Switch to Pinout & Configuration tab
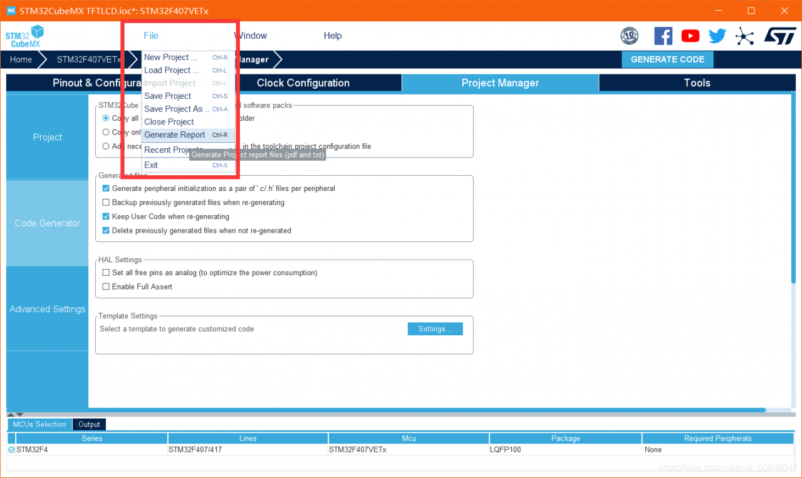Viewport: 802px width, 478px height. click(105, 83)
